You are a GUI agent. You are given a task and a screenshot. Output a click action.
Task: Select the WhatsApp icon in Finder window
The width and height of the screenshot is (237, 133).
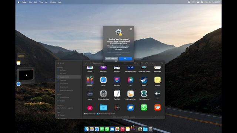pyautogui.click(x=144, y=108)
